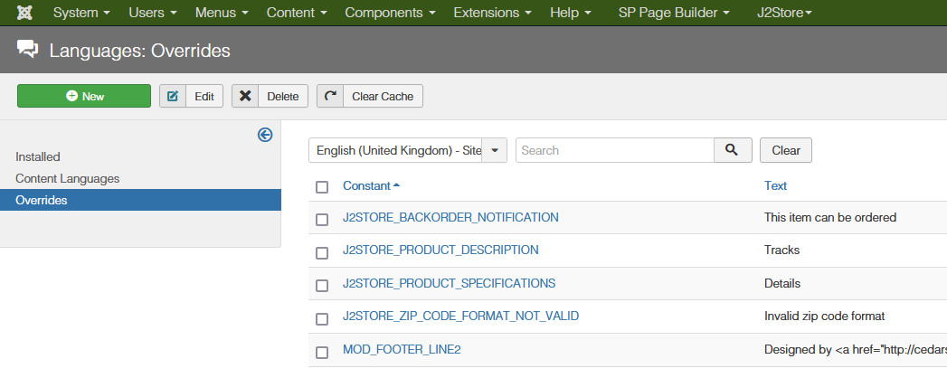Open the Components menu
947x378 pixels.
[390, 14]
